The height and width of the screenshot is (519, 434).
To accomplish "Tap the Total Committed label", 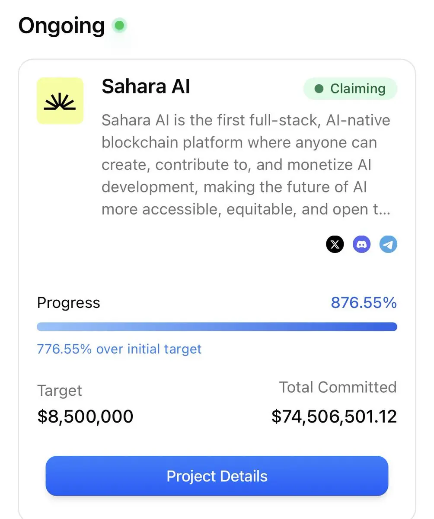I will click(338, 387).
